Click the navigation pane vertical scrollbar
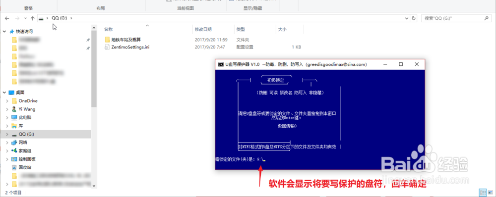The height and width of the screenshot is (197, 496). point(94,69)
